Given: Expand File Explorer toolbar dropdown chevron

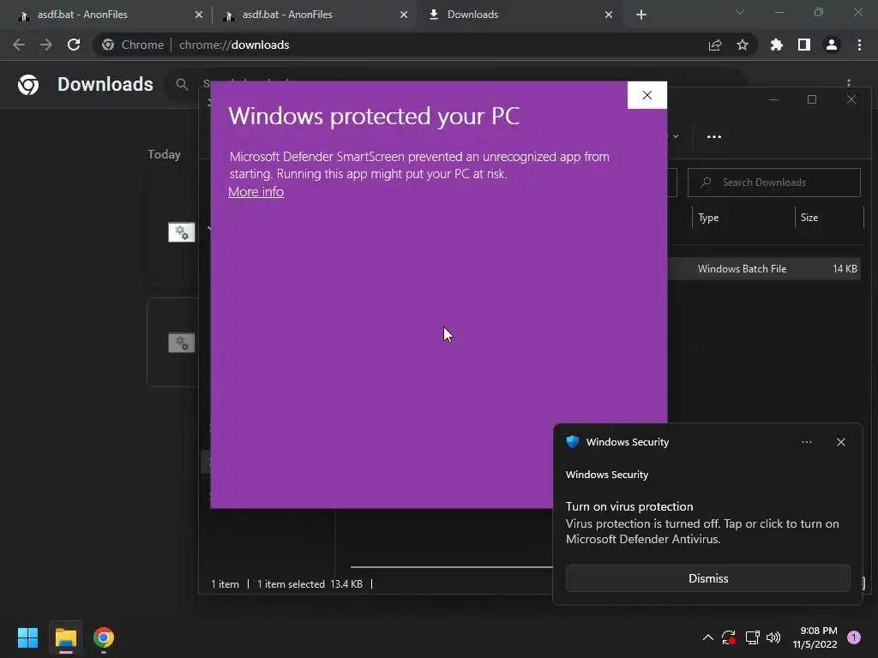Looking at the screenshot, I should click(676, 136).
